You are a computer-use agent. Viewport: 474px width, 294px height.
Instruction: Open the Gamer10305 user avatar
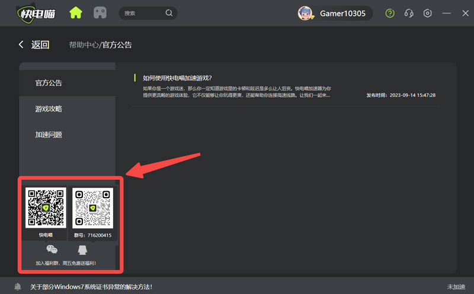coord(305,13)
